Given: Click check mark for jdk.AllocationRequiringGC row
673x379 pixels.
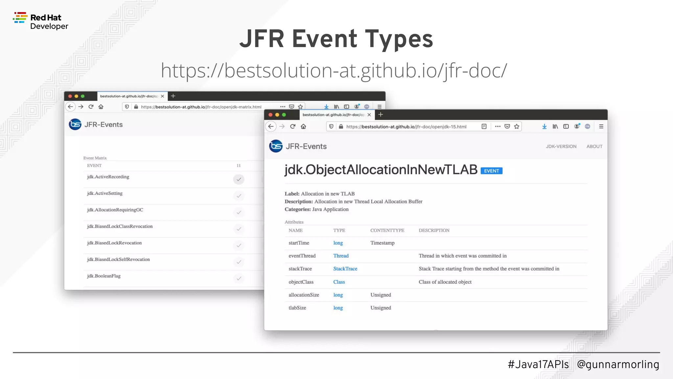Looking at the screenshot, I should click(x=239, y=213).
